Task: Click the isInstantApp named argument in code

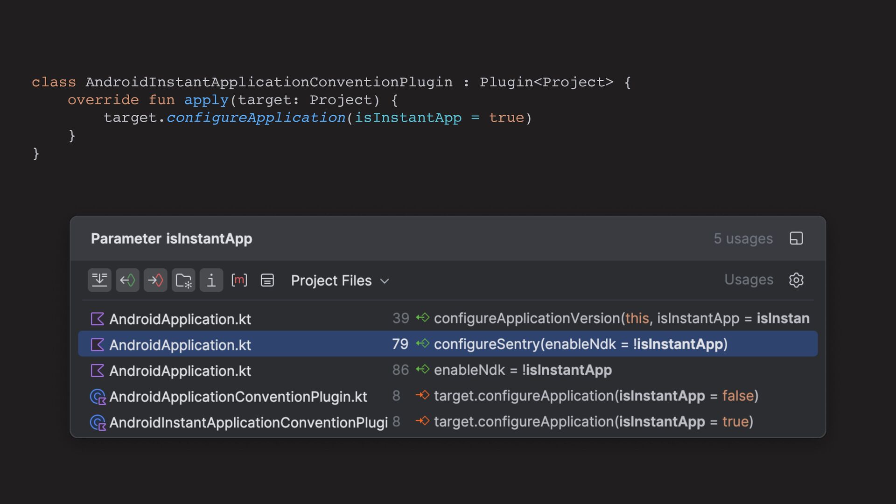Action: point(408,118)
